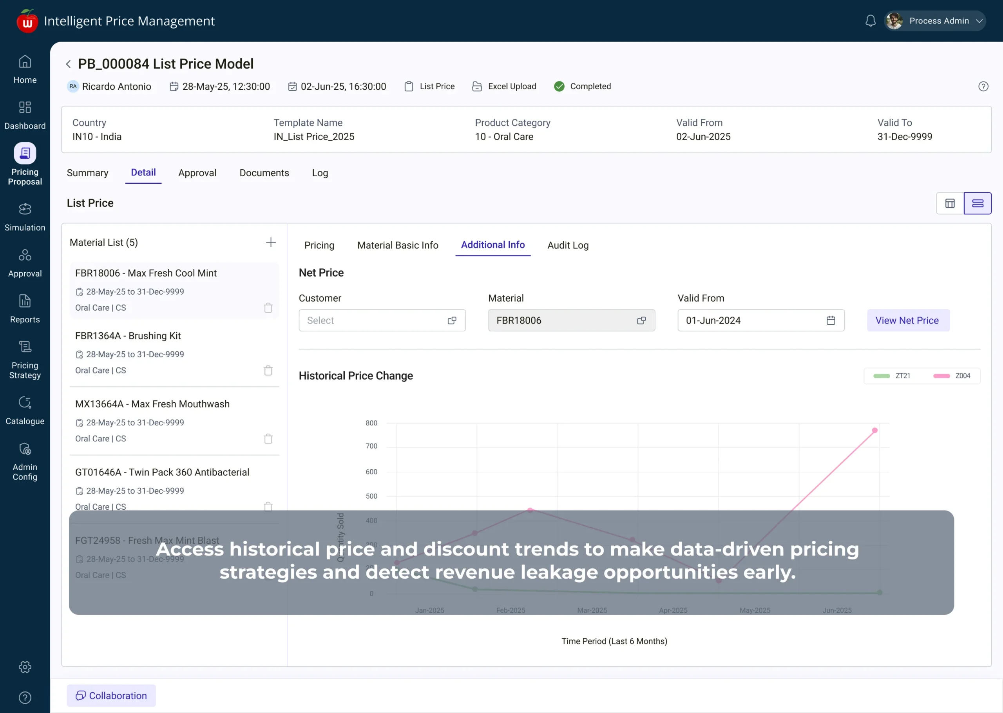1003x713 pixels.
Task: Open the Documents tab
Action: pyautogui.click(x=264, y=173)
